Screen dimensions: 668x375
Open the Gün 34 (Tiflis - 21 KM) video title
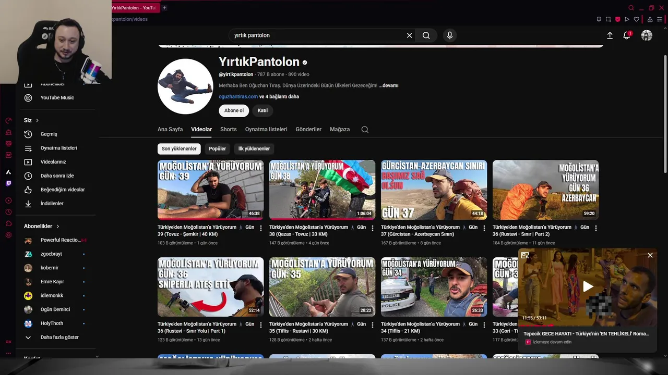(430, 327)
